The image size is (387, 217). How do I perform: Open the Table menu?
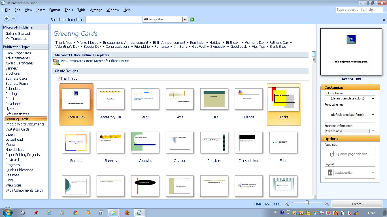tap(81, 10)
